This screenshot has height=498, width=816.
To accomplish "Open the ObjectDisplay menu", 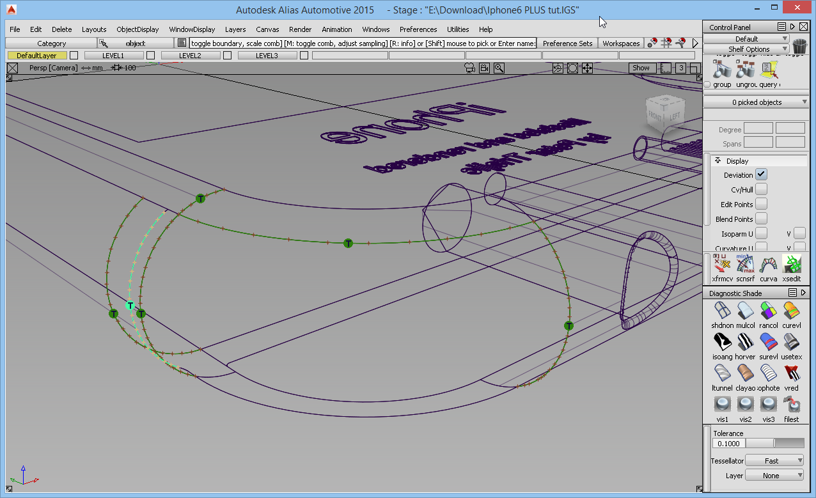I will pos(137,29).
